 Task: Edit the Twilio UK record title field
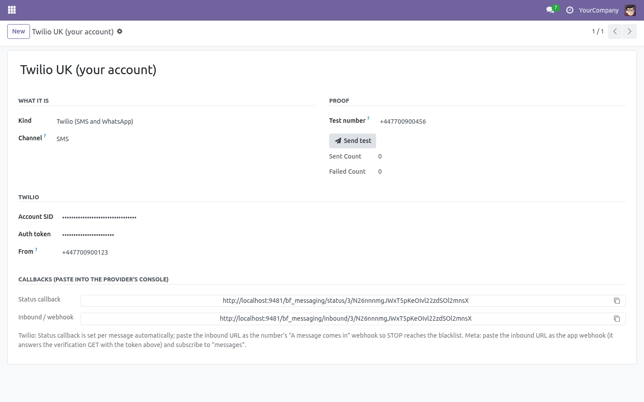click(x=322, y=70)
